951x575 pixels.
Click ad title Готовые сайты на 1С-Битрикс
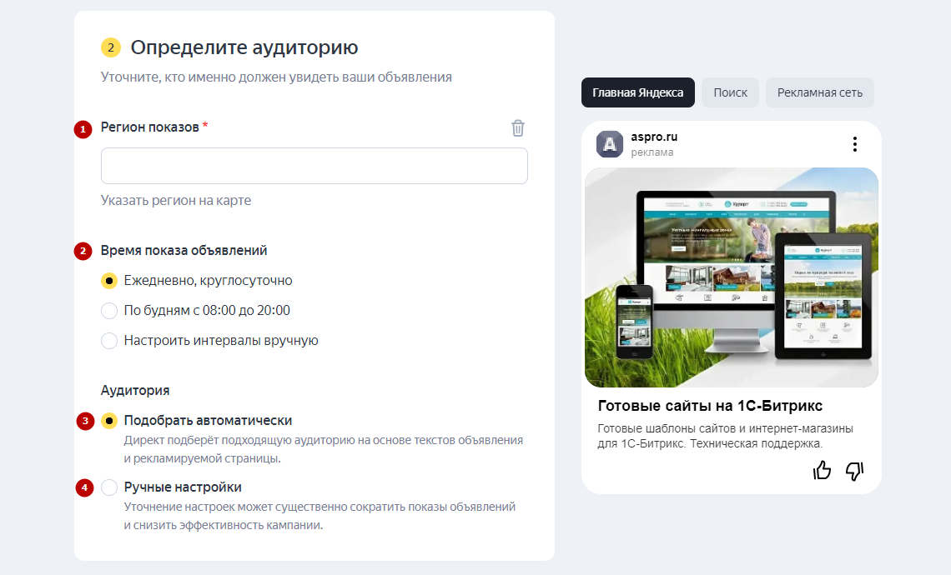tap(711, 407)
